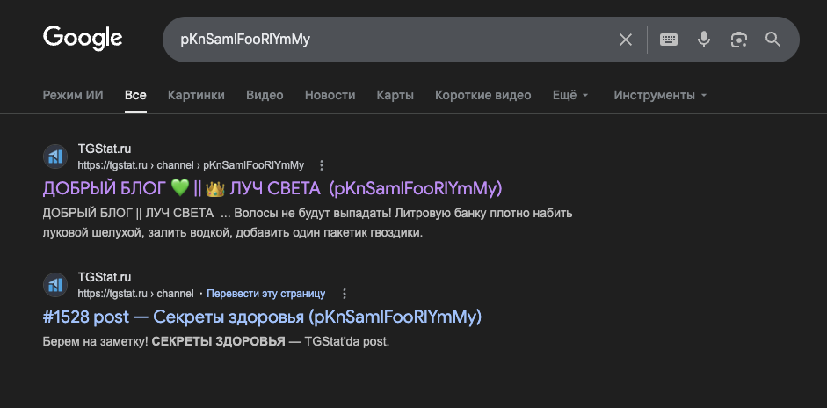
Task: Clear the search query with X icon
Action: click(626, 40)
